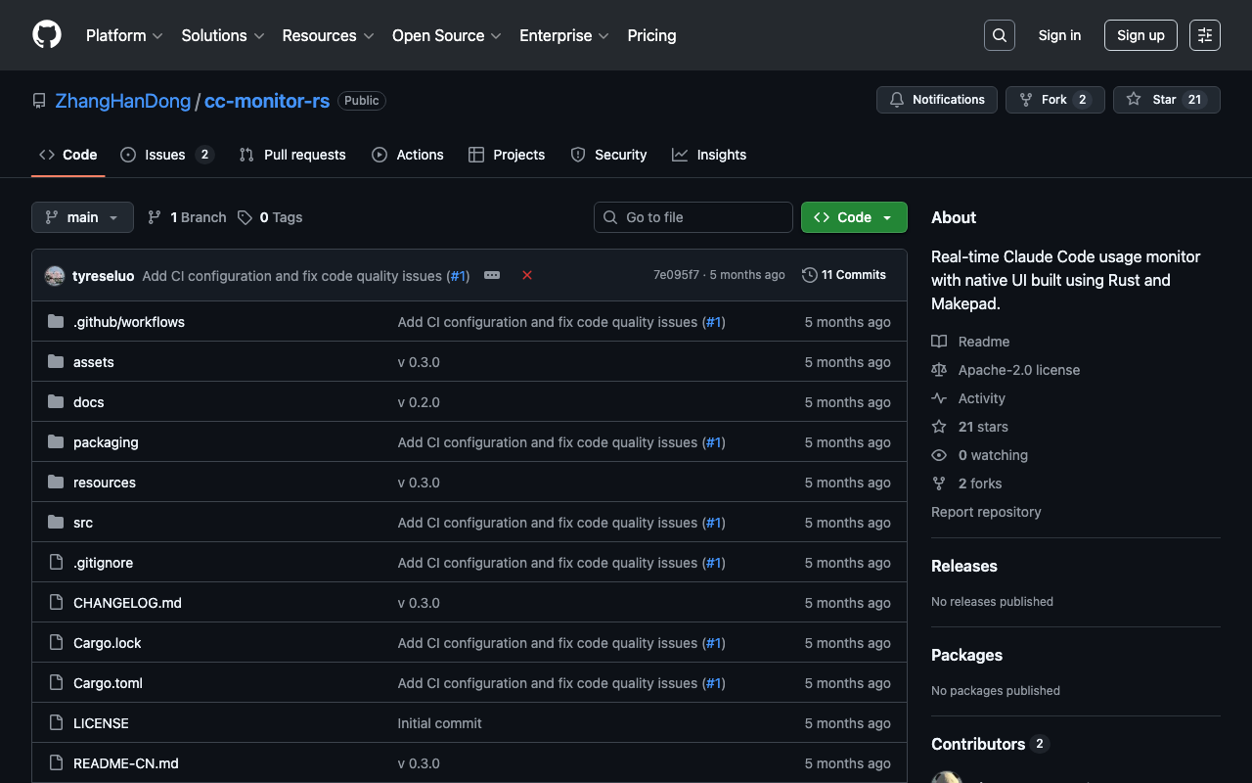The height and width of the screenshot is (783, 1252).
Task: Open appearance settings icon in header
Action: pos(1204,35)
